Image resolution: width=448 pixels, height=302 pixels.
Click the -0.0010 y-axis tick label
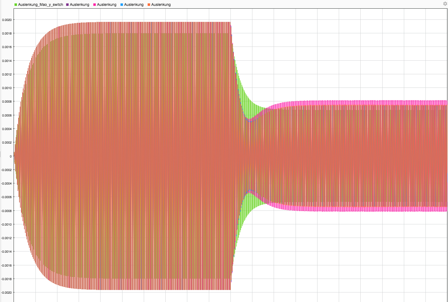tap(6, 224)
